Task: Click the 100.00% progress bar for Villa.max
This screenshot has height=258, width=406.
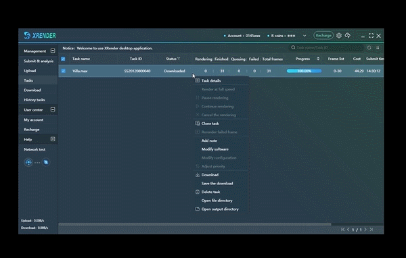Action: (x=304, y=71)
